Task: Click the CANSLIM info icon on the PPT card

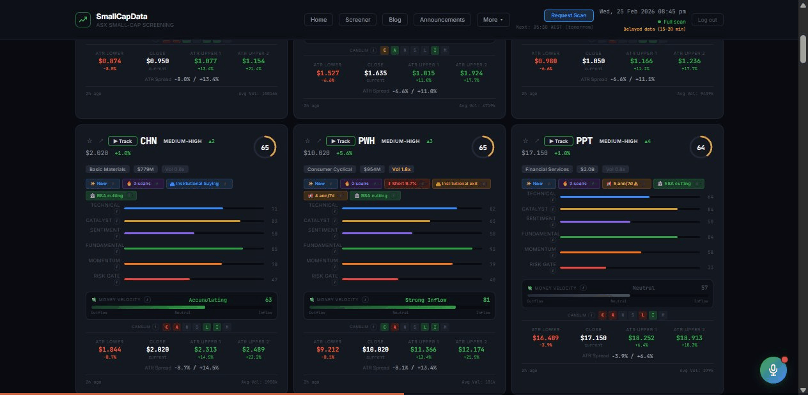Action: click(592, 315)
